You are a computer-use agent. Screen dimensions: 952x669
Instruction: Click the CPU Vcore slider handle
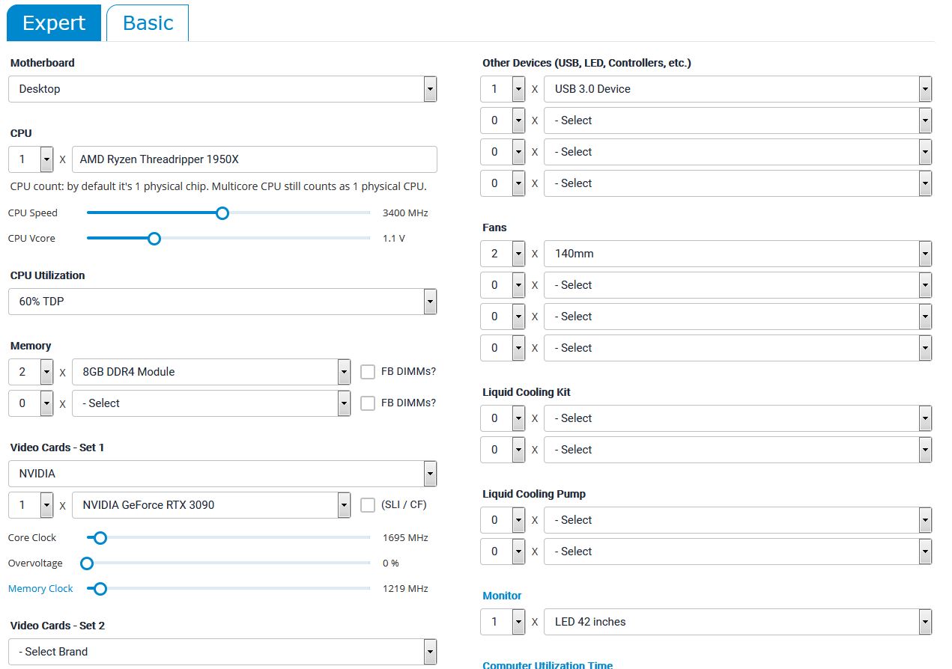(154, 239)
